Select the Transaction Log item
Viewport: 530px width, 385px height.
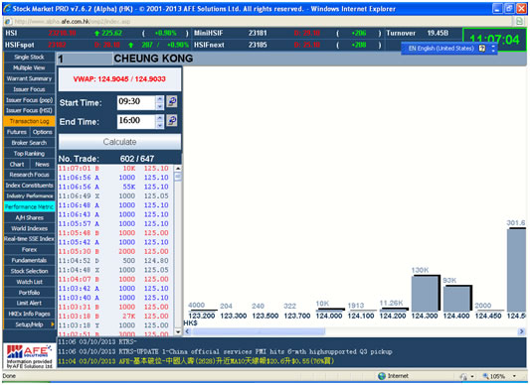29,121
